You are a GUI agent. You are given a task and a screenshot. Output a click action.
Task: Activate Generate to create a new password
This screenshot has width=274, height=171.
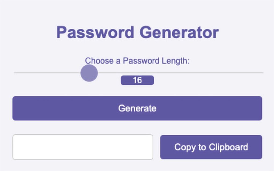point(137,108)
